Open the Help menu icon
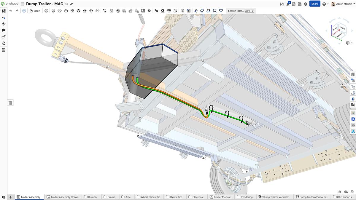Viewport: 356px width, 200px height. point(324,4)
